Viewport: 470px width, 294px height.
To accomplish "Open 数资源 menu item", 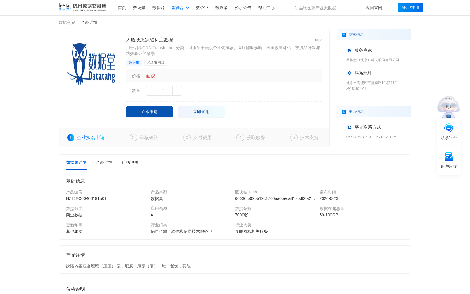I will tap(159, 8).
